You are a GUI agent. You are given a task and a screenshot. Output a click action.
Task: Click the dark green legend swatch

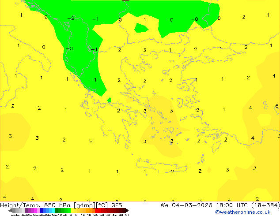[x=57, y=210]
